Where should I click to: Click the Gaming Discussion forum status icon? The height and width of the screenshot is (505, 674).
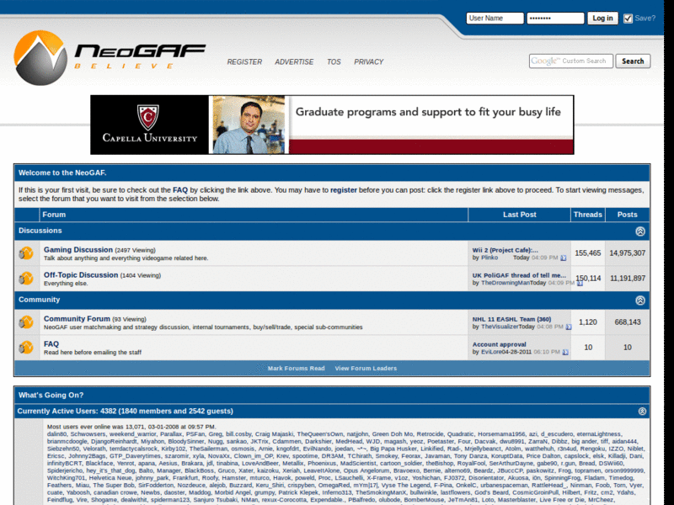pos(25,253)
